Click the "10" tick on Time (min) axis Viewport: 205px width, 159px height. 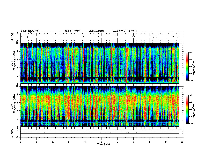(182, 142)
